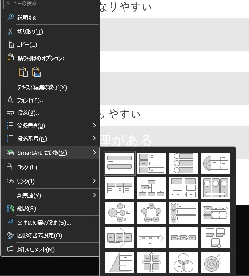Expand the 類義語 submenu arrow
Screen dimensions: 249x276
click(x=94, y=195)
